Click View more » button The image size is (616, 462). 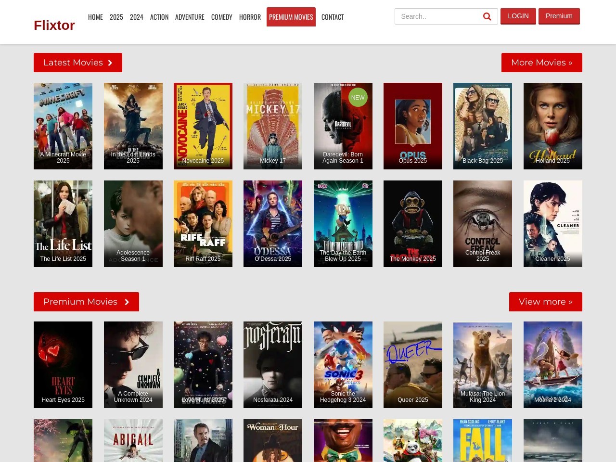(546, 302)
